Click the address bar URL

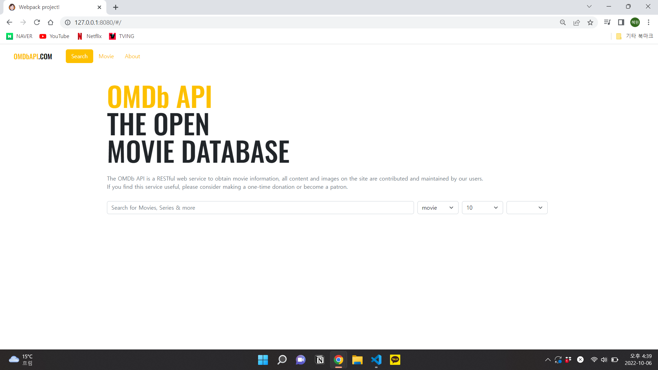click(98, 22)
